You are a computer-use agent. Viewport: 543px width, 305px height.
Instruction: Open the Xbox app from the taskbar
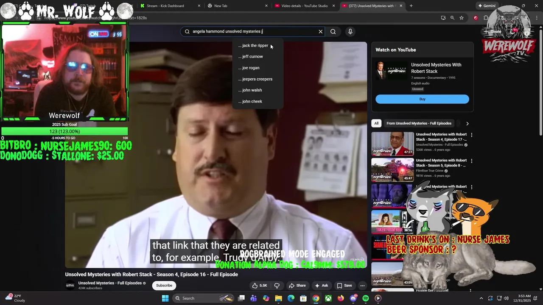point(328,298)
